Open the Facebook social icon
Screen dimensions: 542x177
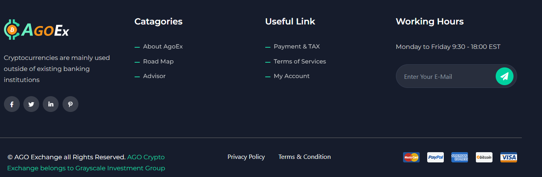coord(12,104)
